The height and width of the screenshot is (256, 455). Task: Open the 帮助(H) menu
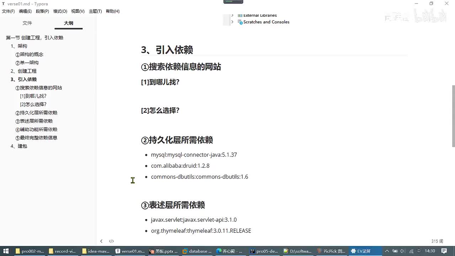[x=113, y=11]
